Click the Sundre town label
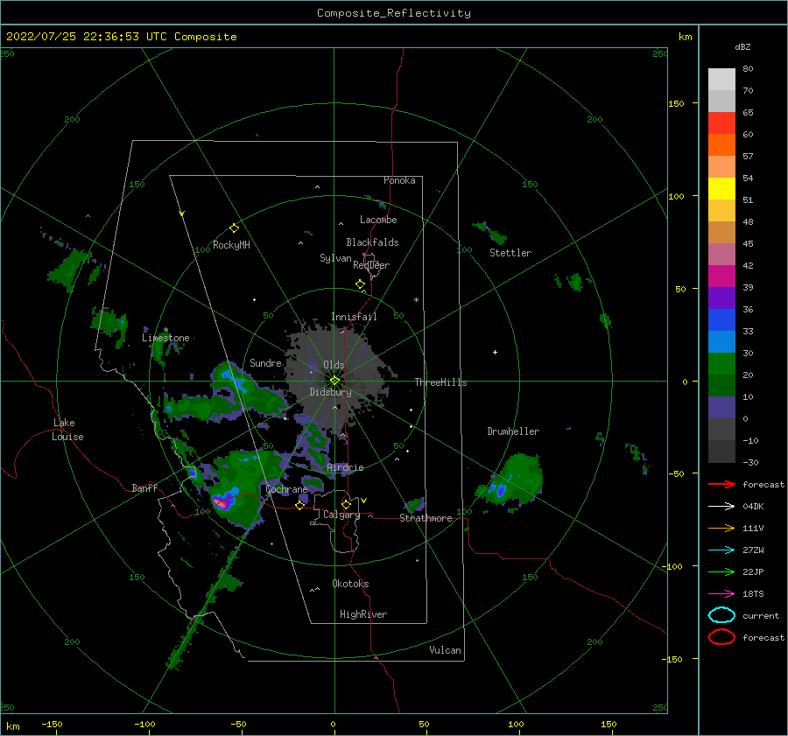The image size is (788, 736). tap(266, 363)
